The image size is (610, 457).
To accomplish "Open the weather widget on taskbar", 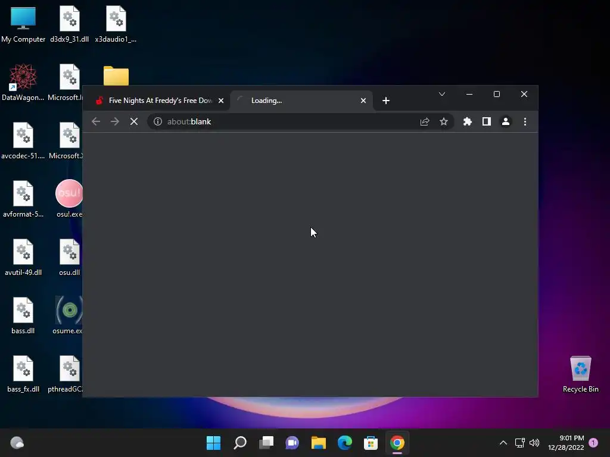I will [17, 443].
